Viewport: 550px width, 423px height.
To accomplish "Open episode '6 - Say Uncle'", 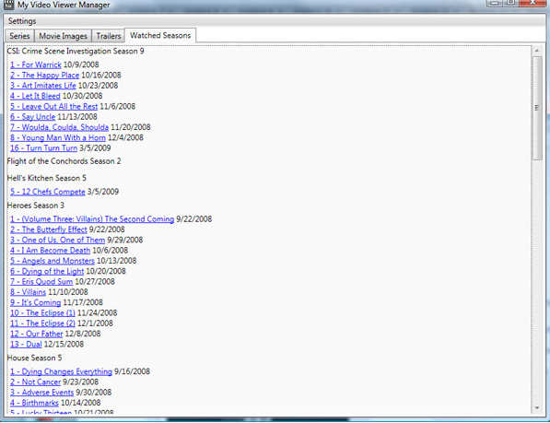I will [x=32, y=117].
